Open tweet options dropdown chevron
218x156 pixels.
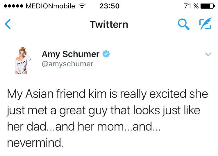point(208,54)
